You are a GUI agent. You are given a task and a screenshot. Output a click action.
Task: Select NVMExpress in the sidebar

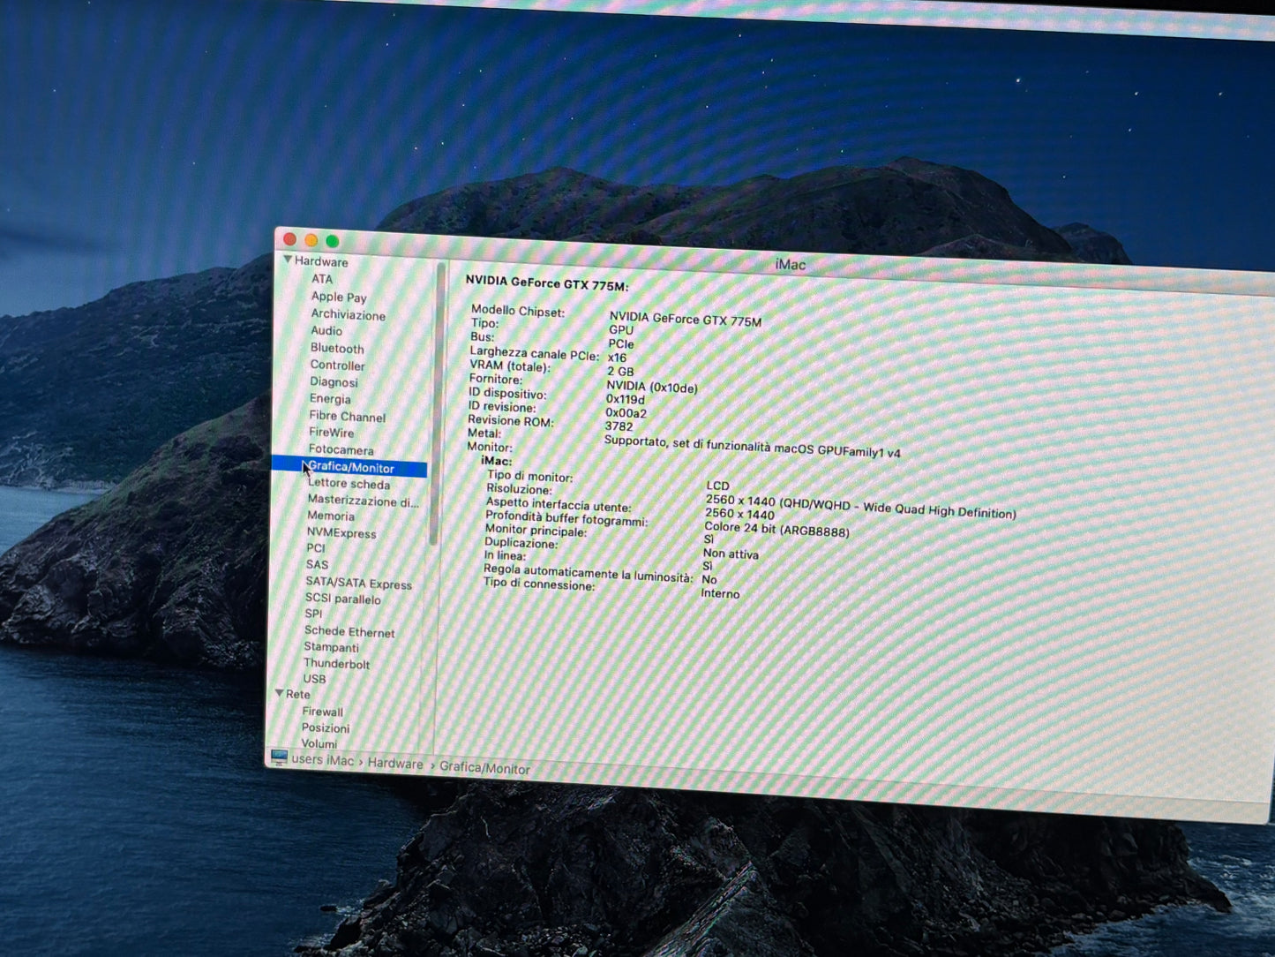click(x=341, y=533)
